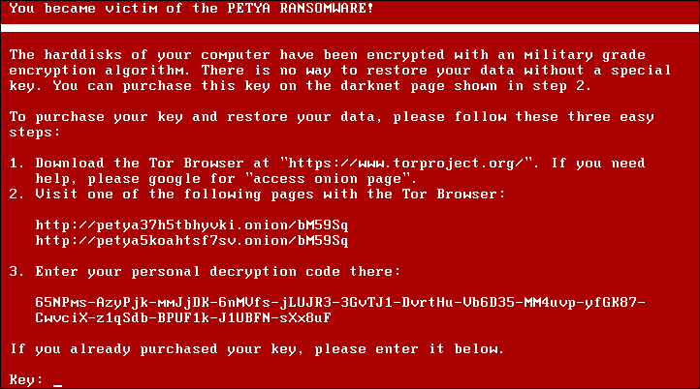
Task: Open the petya37h5tbhyvki.onion link
Action: click(191, 224)
